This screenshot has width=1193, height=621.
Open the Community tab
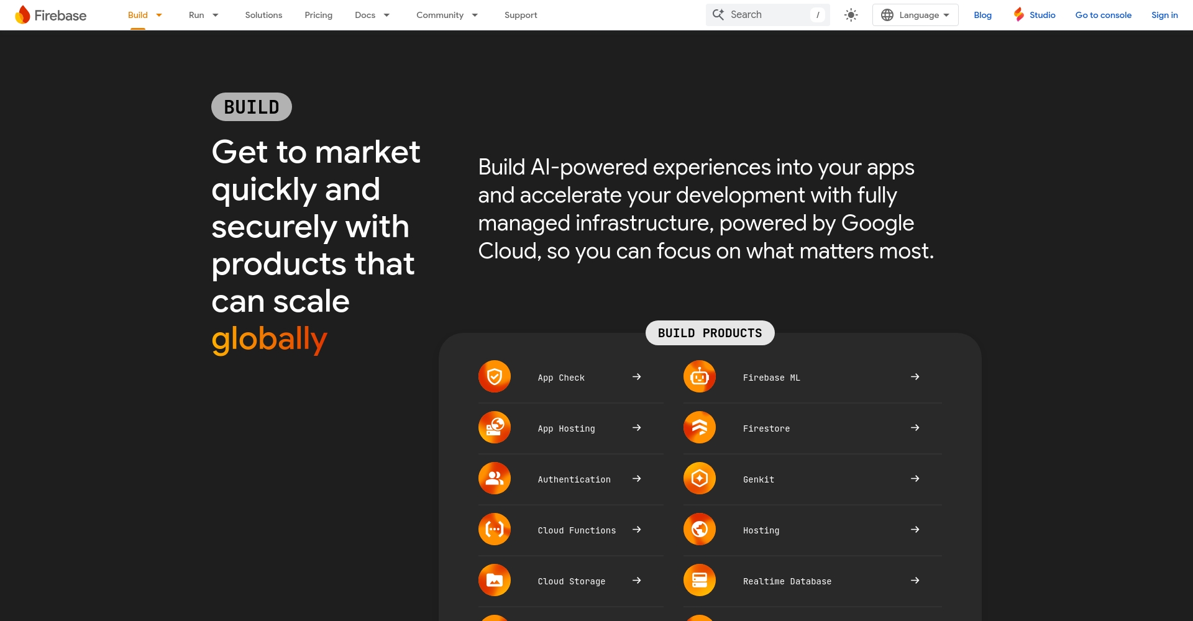(x=440, y=15)
